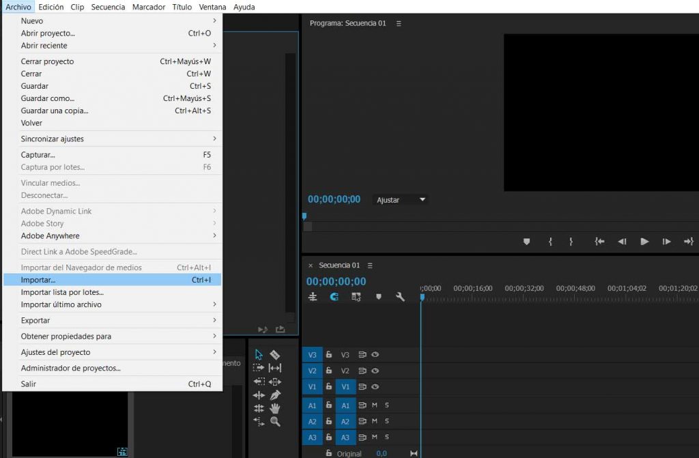Toggle lock on track V2

328,371
